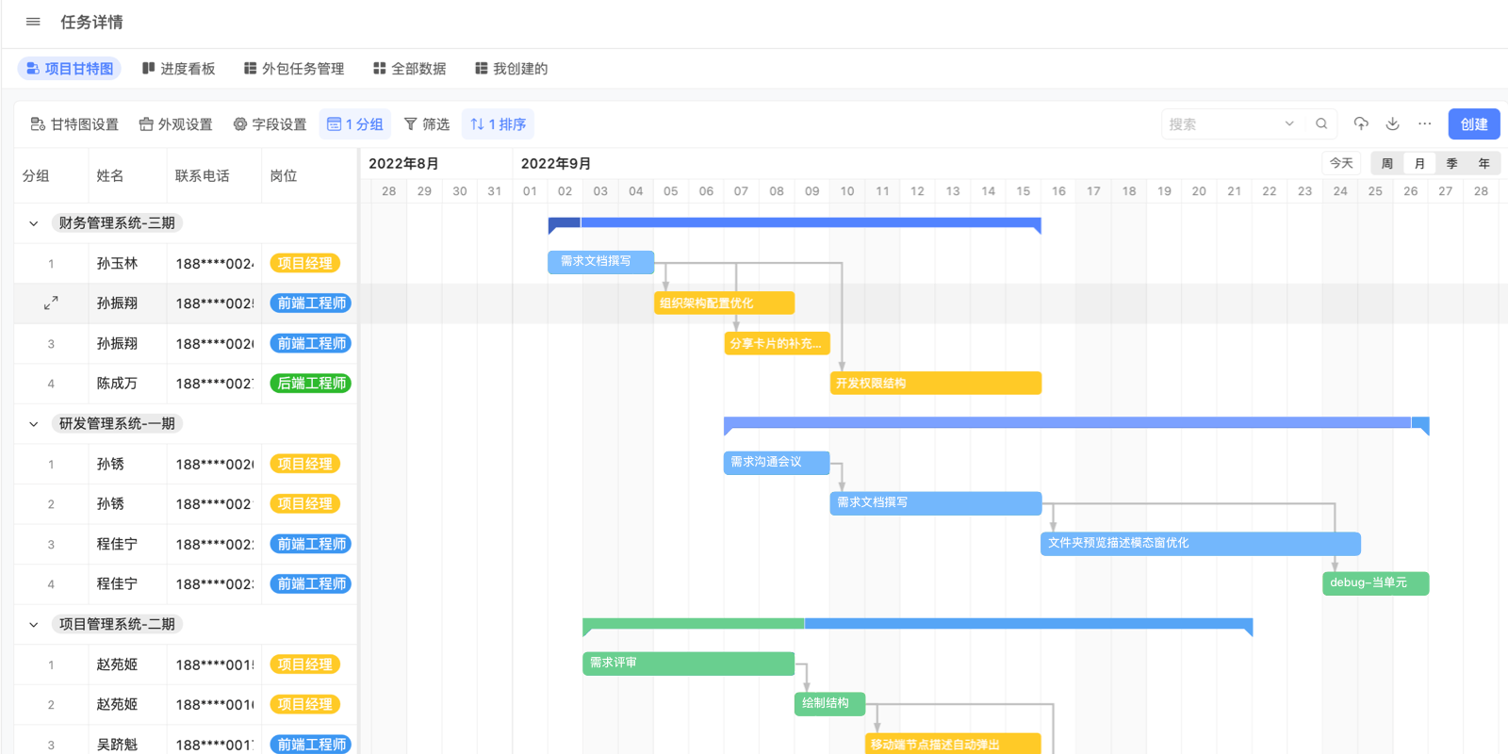Switch timeline scale to 季 view

(x=1451, y=163)
